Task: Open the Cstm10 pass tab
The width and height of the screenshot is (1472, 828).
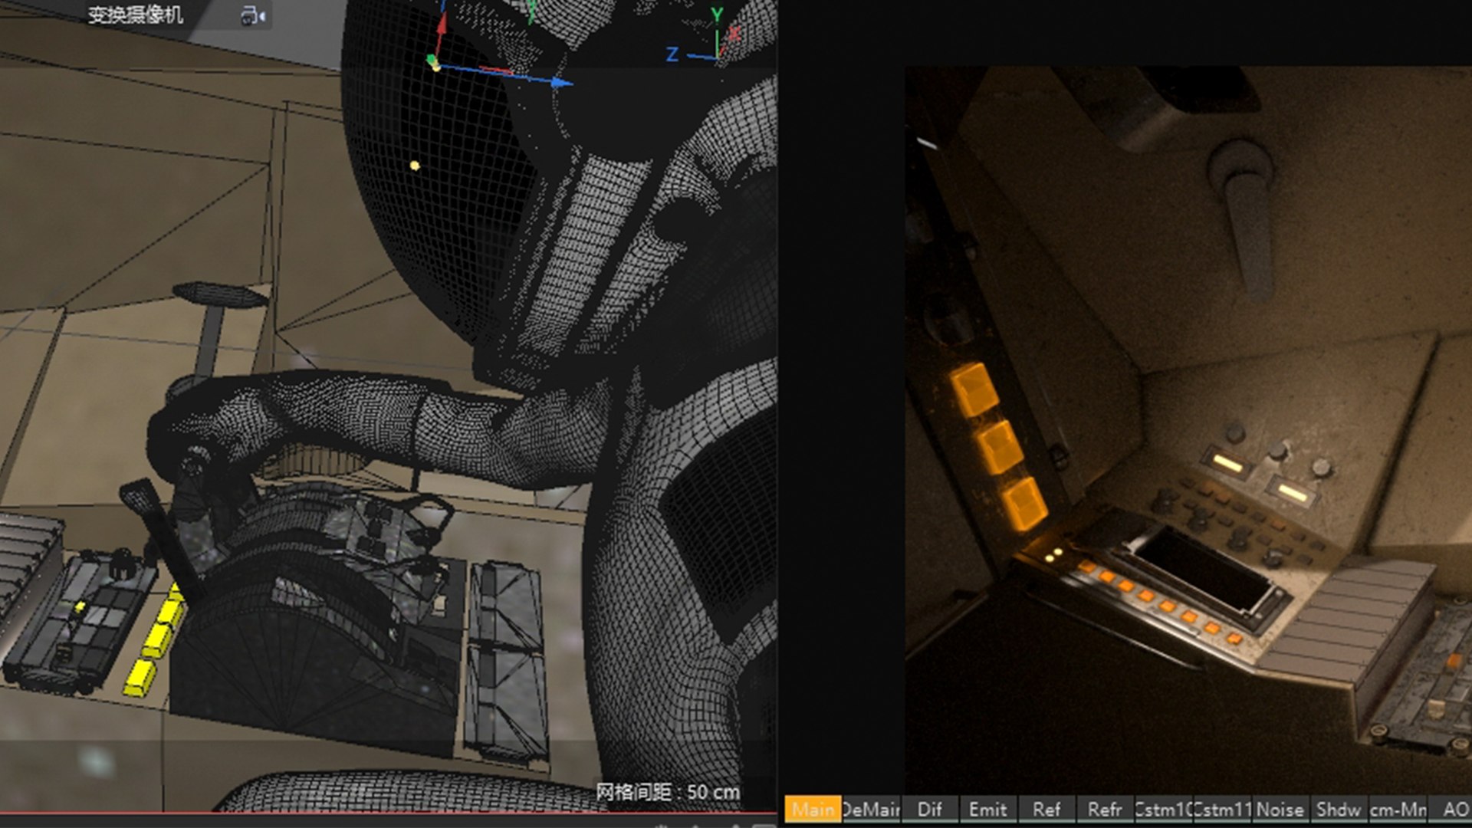Action: (1163, 810)
